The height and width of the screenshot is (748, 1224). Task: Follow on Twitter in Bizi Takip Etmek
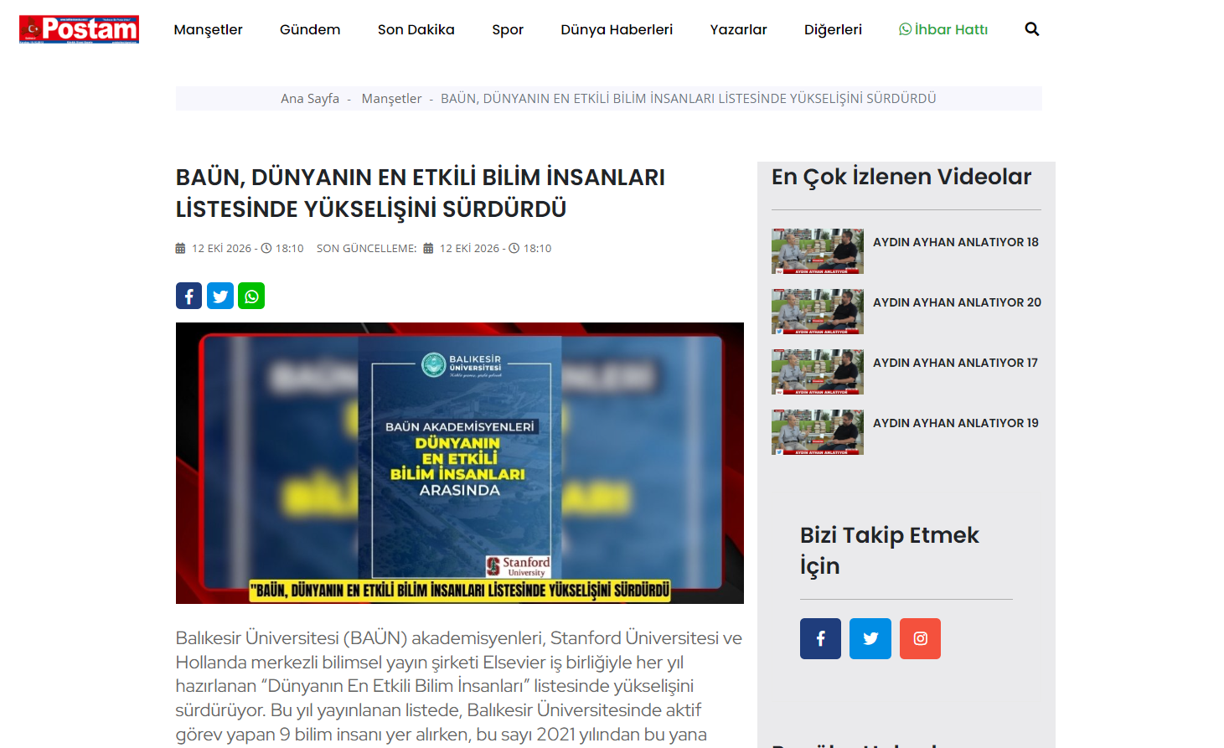pyautogui.click(x=870, y=638)
